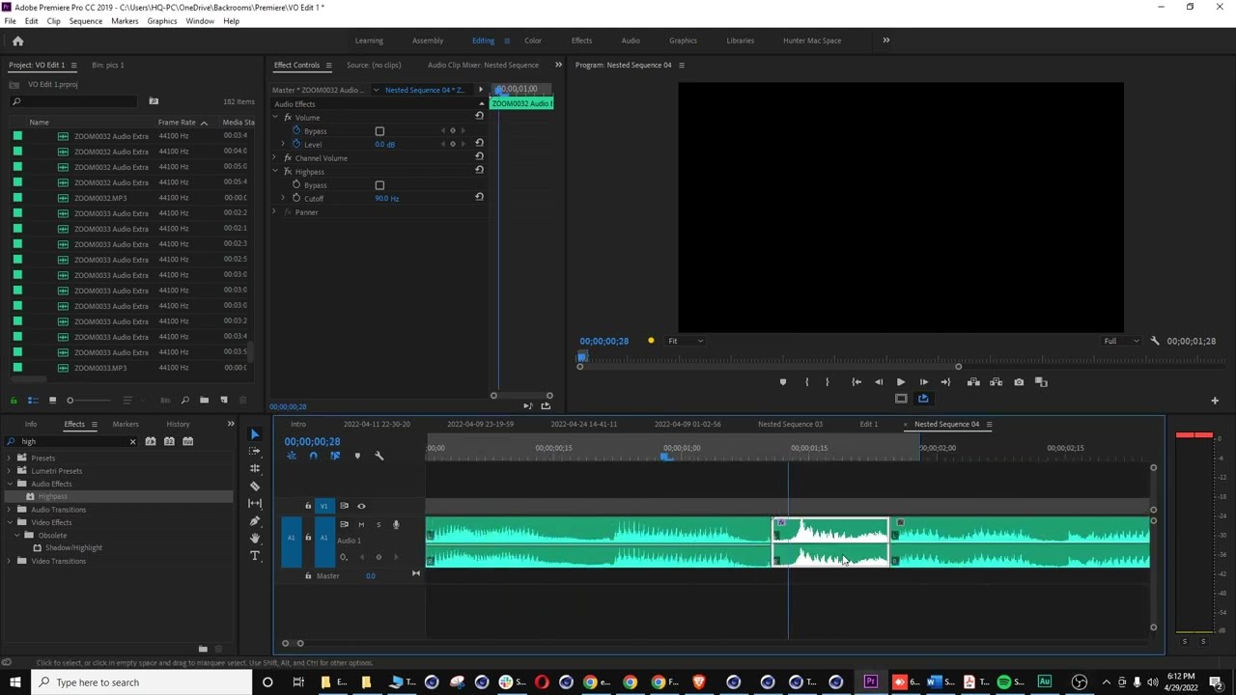Click the Lift button in Program monitor

click(973, 382)
